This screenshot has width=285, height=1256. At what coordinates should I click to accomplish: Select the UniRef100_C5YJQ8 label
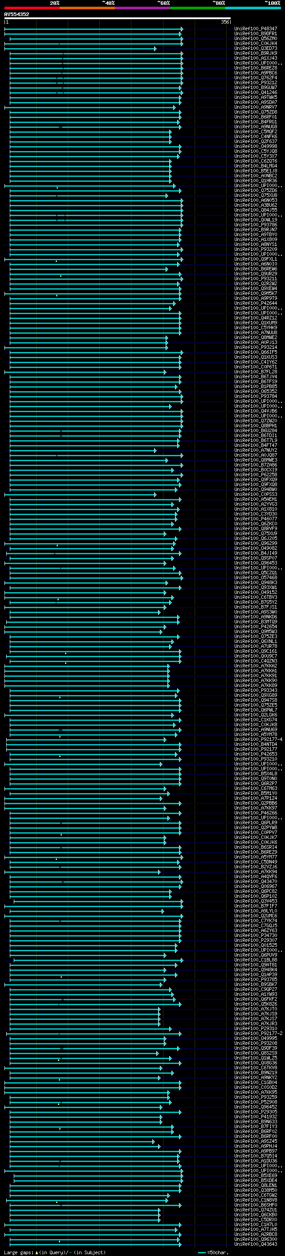coord(256,151)
